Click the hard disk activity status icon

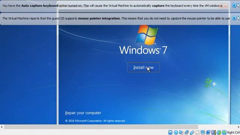pos(170,132)
